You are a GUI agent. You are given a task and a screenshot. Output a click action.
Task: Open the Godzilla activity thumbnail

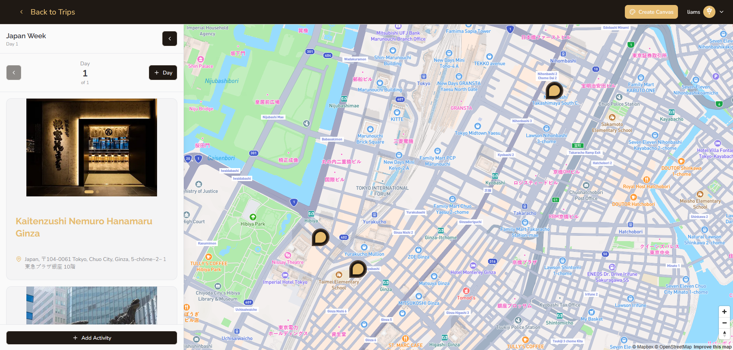tap(91, 306)
